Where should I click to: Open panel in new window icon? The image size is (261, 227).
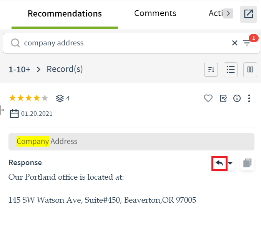pos(249,14)
